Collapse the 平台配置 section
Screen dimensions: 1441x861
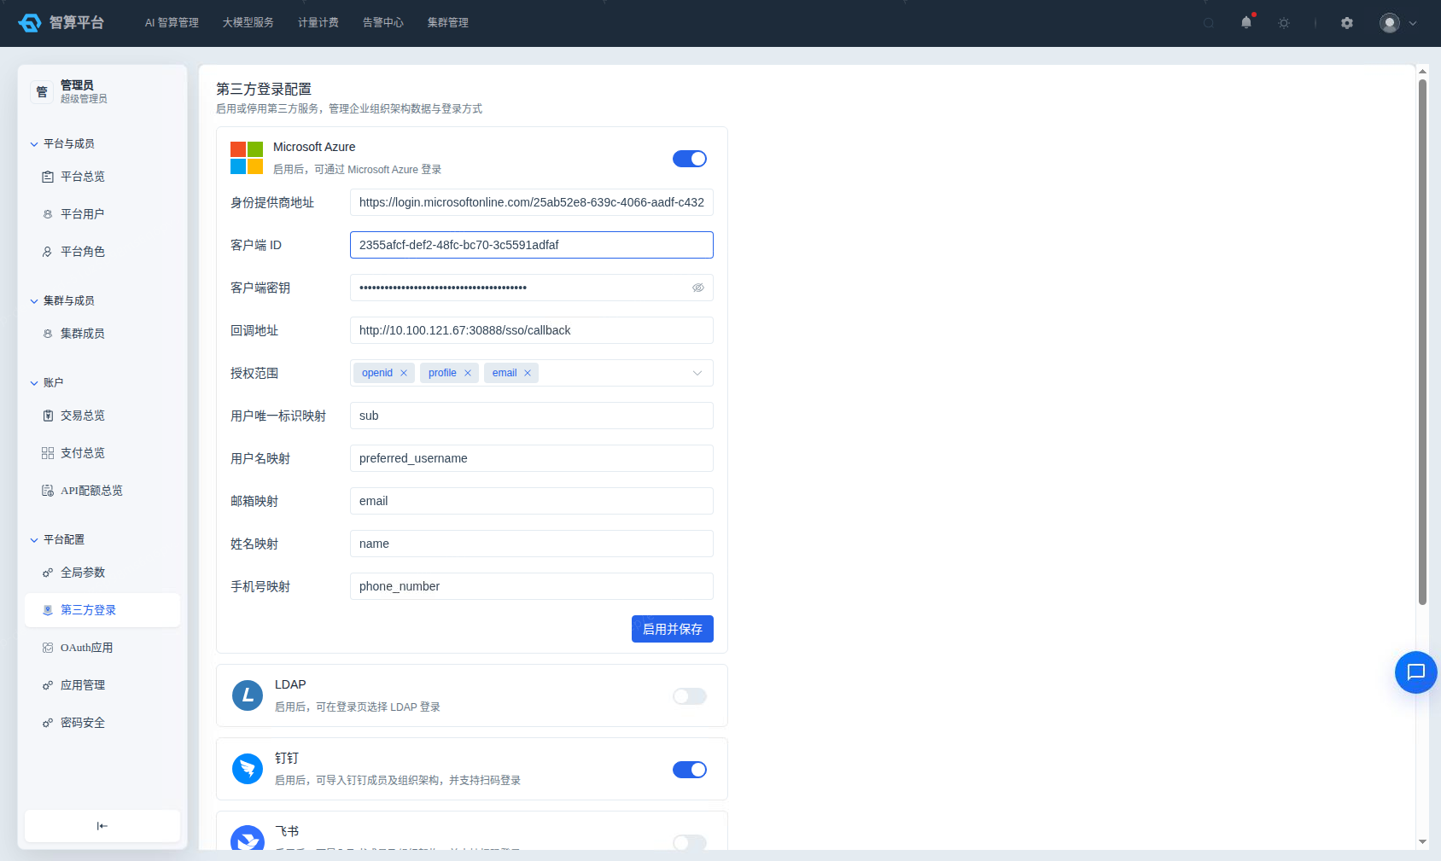(34, 540)
